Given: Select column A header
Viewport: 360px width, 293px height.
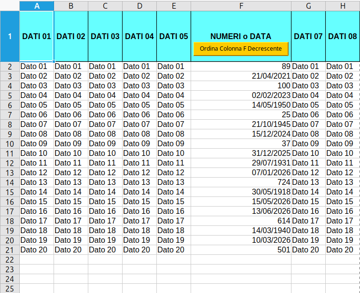Looking at the screenshot, I should (37, 6).
